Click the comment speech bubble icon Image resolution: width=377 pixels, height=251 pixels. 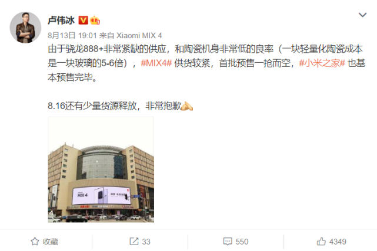(228, 242)
